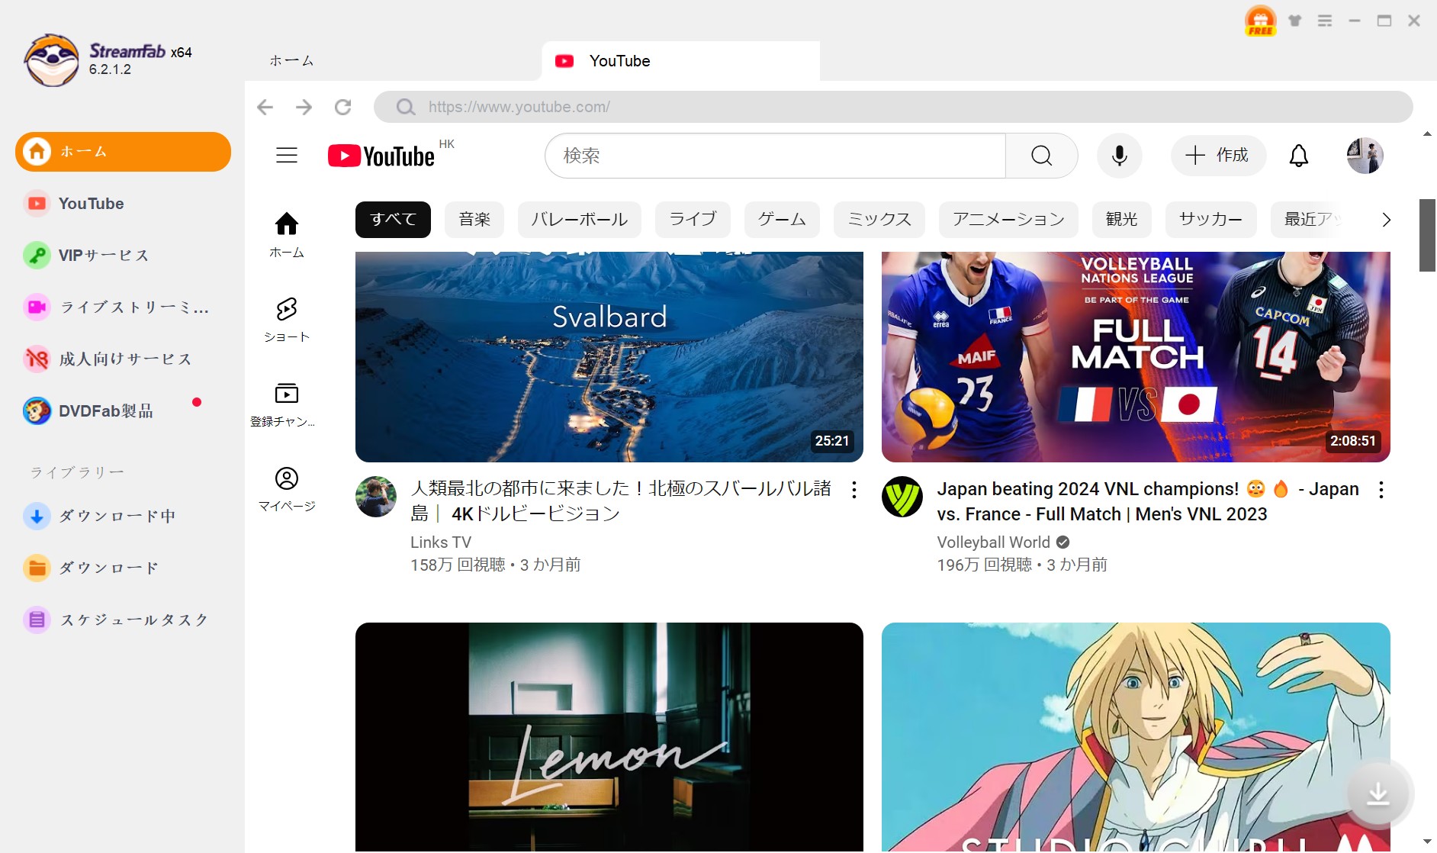
Task: Click the StreamFab sloth logo
Action: coord(51,60)
